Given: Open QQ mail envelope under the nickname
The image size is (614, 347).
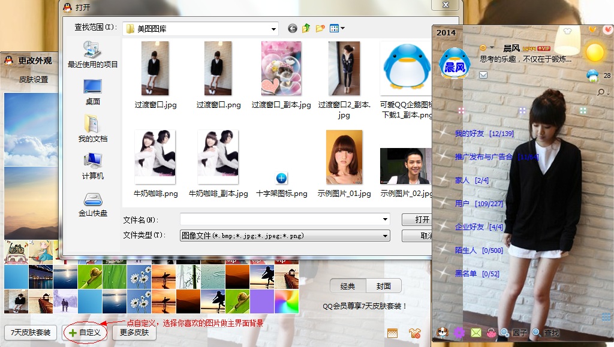Looking at the screenshot, I should pos(483,75).
